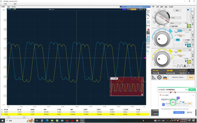Open File Explorer from the taskbar
The height and width of the screenshot is (123, 197).
click(x=52, y=121)
